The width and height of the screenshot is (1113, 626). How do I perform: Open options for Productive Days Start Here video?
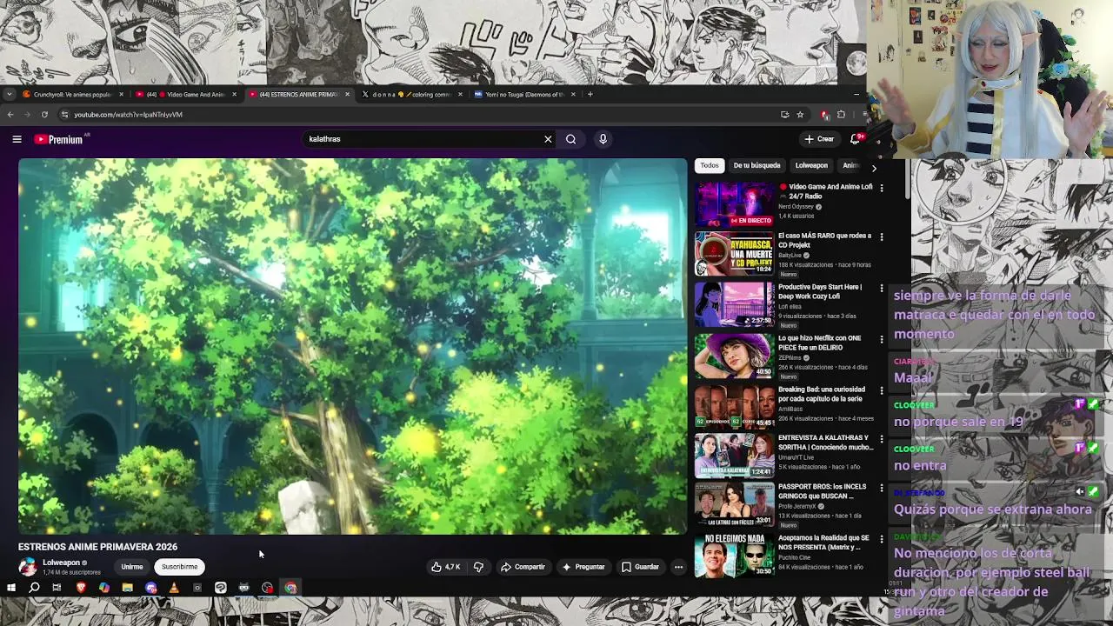[882, 288]
